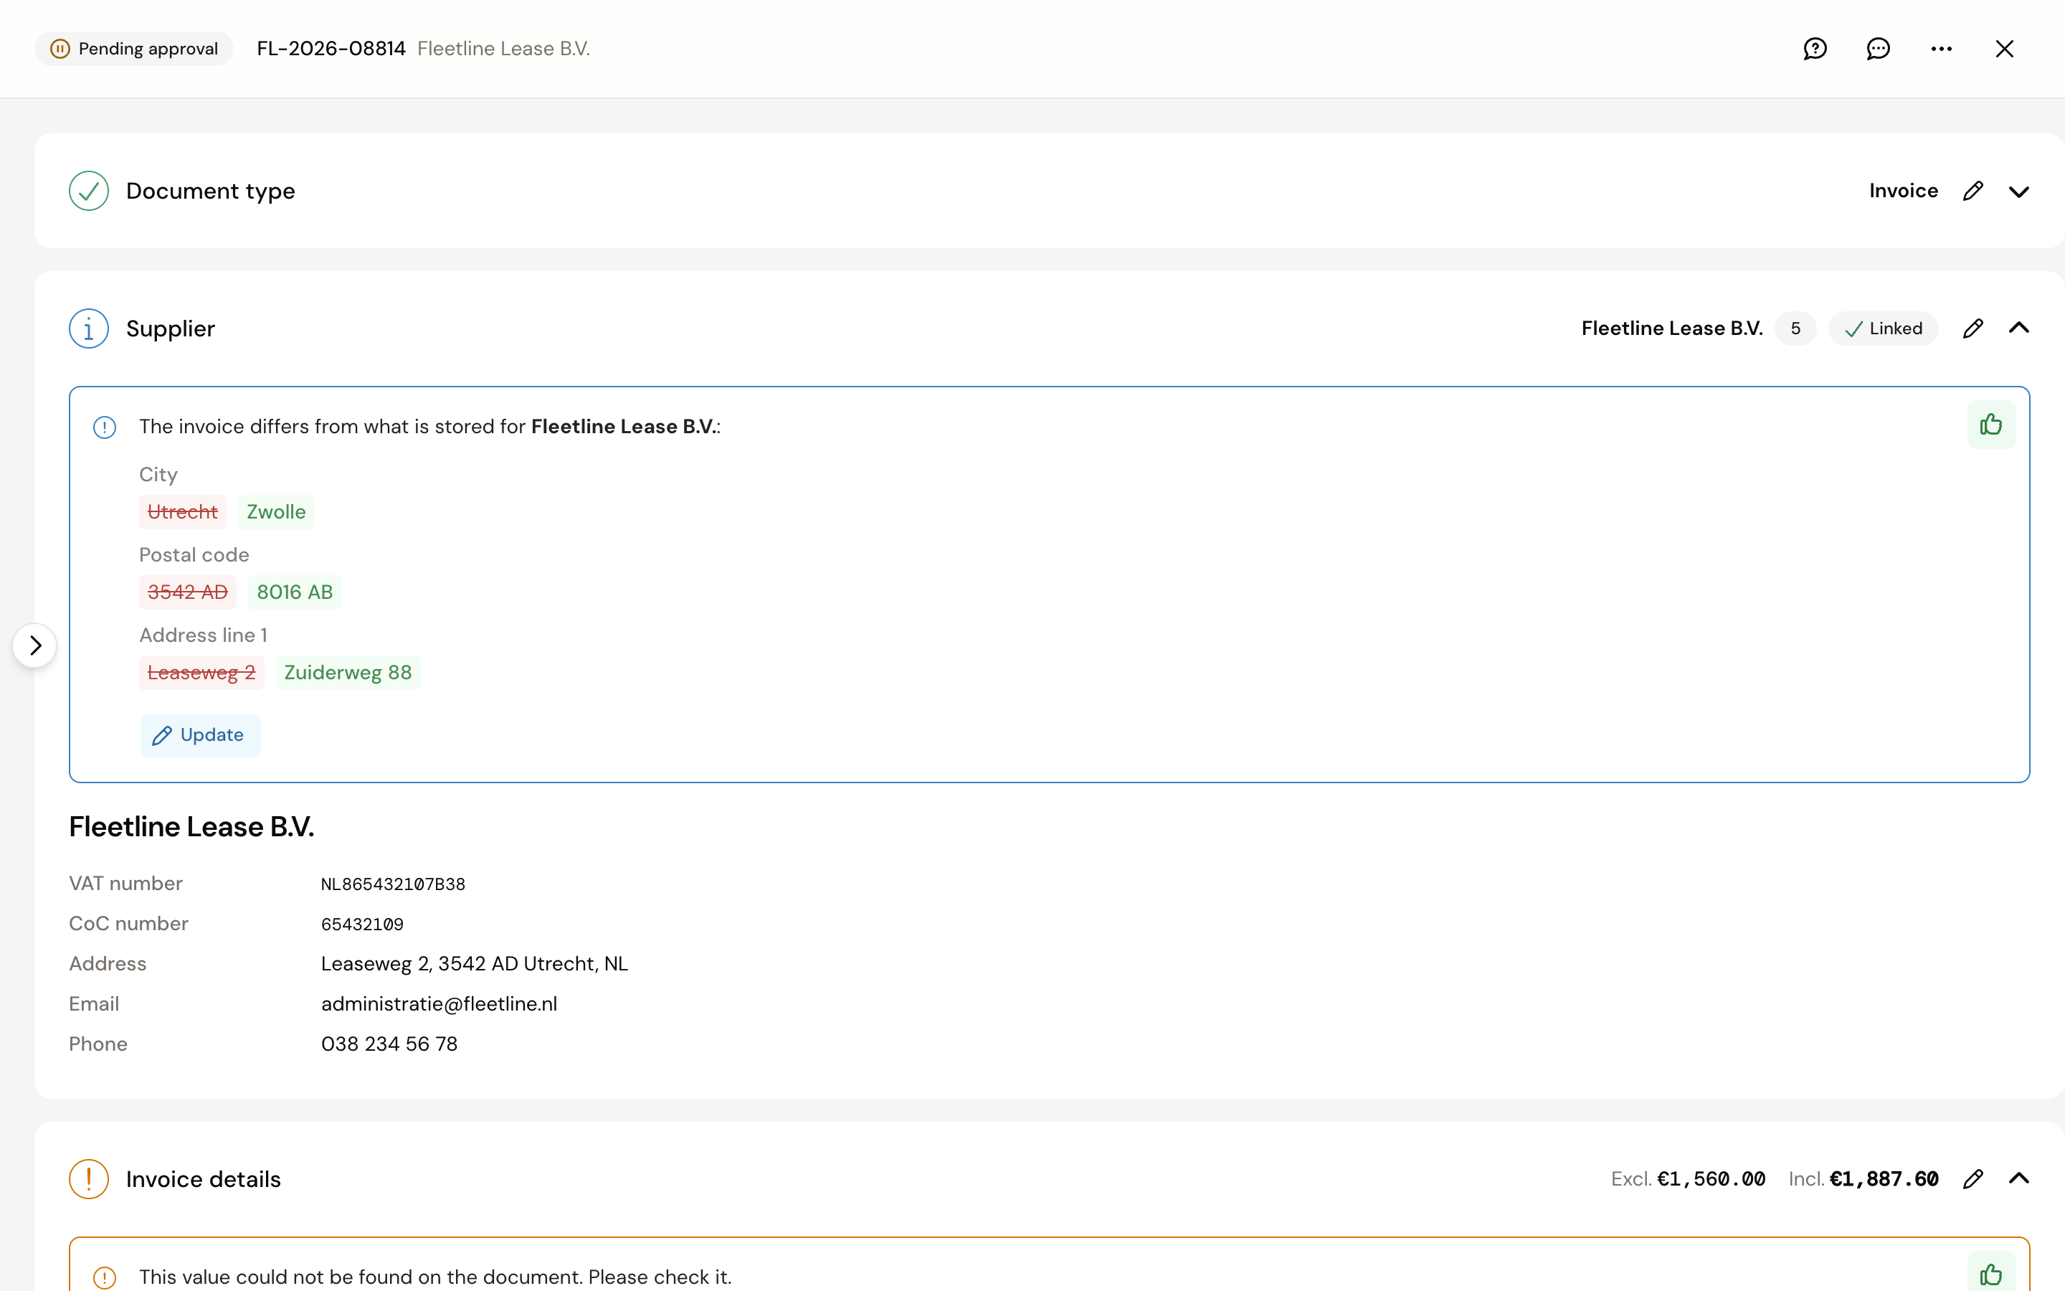2065x1291 pixels.
Task: Click phone number 038 234 56 78
Action: 389,1044
